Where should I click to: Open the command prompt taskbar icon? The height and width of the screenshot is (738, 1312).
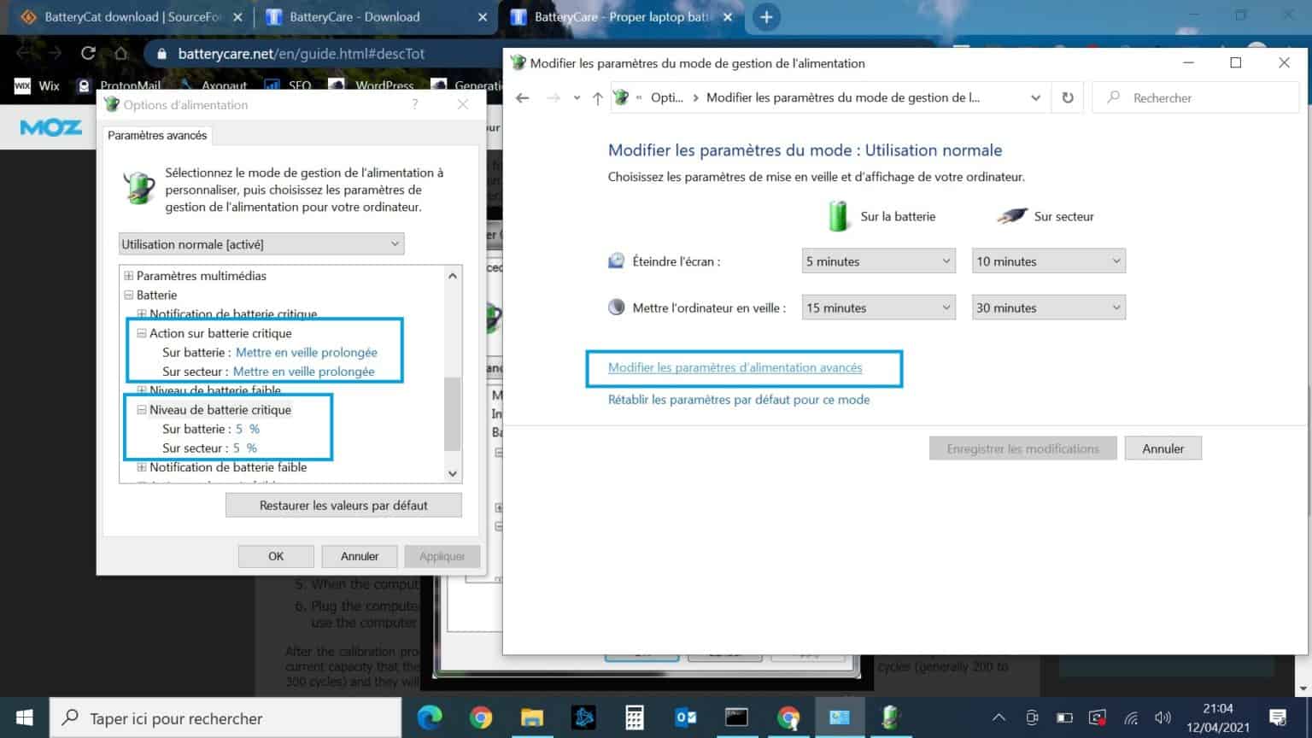(736, 717)
